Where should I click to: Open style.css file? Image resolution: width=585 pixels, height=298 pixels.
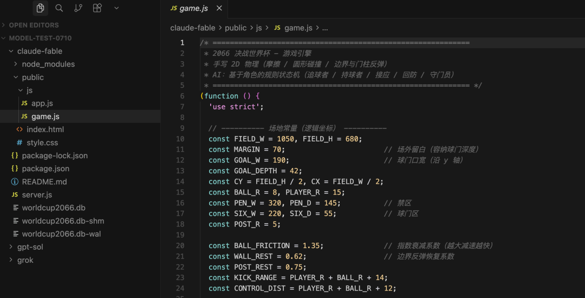80,142
